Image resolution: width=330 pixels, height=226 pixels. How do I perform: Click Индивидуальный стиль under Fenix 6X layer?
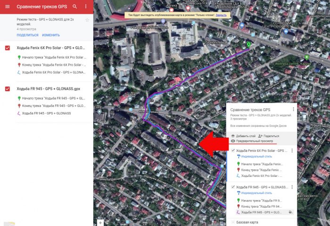(255, 156)
